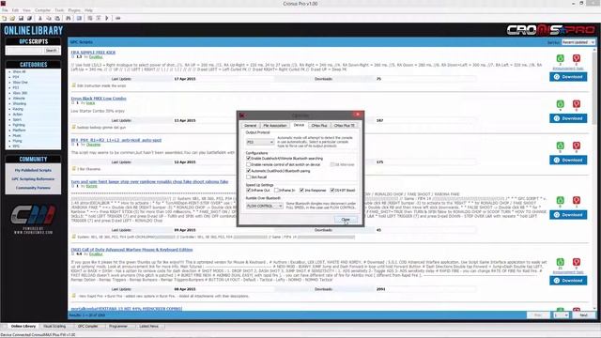This screenshot has height=338, width=601.
Task: Click the library vertical scrollbar
Action: click(x=594, y=179)
